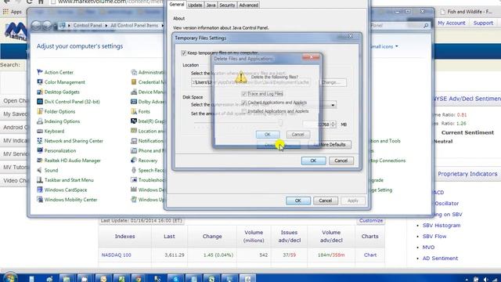Open compression level dropdown in Temporary Files Settings

coord(333,105)
